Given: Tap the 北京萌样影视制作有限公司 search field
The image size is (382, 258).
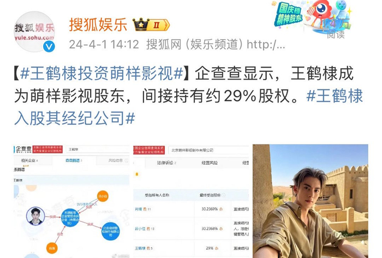Looking at the screenshot, I should [x=208, y=150].
